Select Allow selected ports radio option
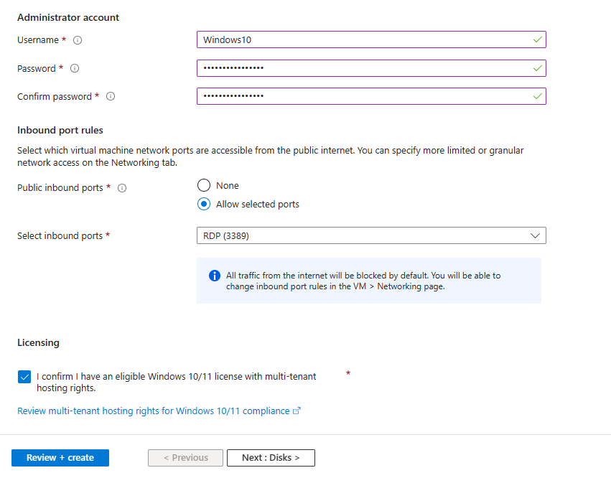This screenshot has height=478, width=611. (204, 204)
